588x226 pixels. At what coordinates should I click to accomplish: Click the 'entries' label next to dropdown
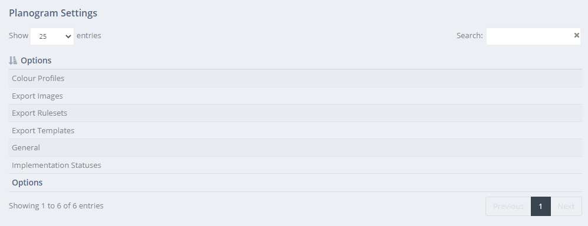(x=89, y=36)
